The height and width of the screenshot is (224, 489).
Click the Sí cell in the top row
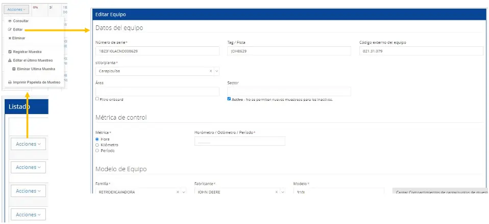click(x=51, y=7)
